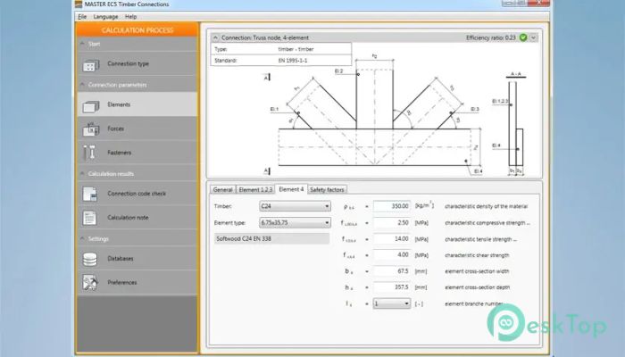Click the El.3 label in diagram
This screenshot has width=625, height=357.
475,109
